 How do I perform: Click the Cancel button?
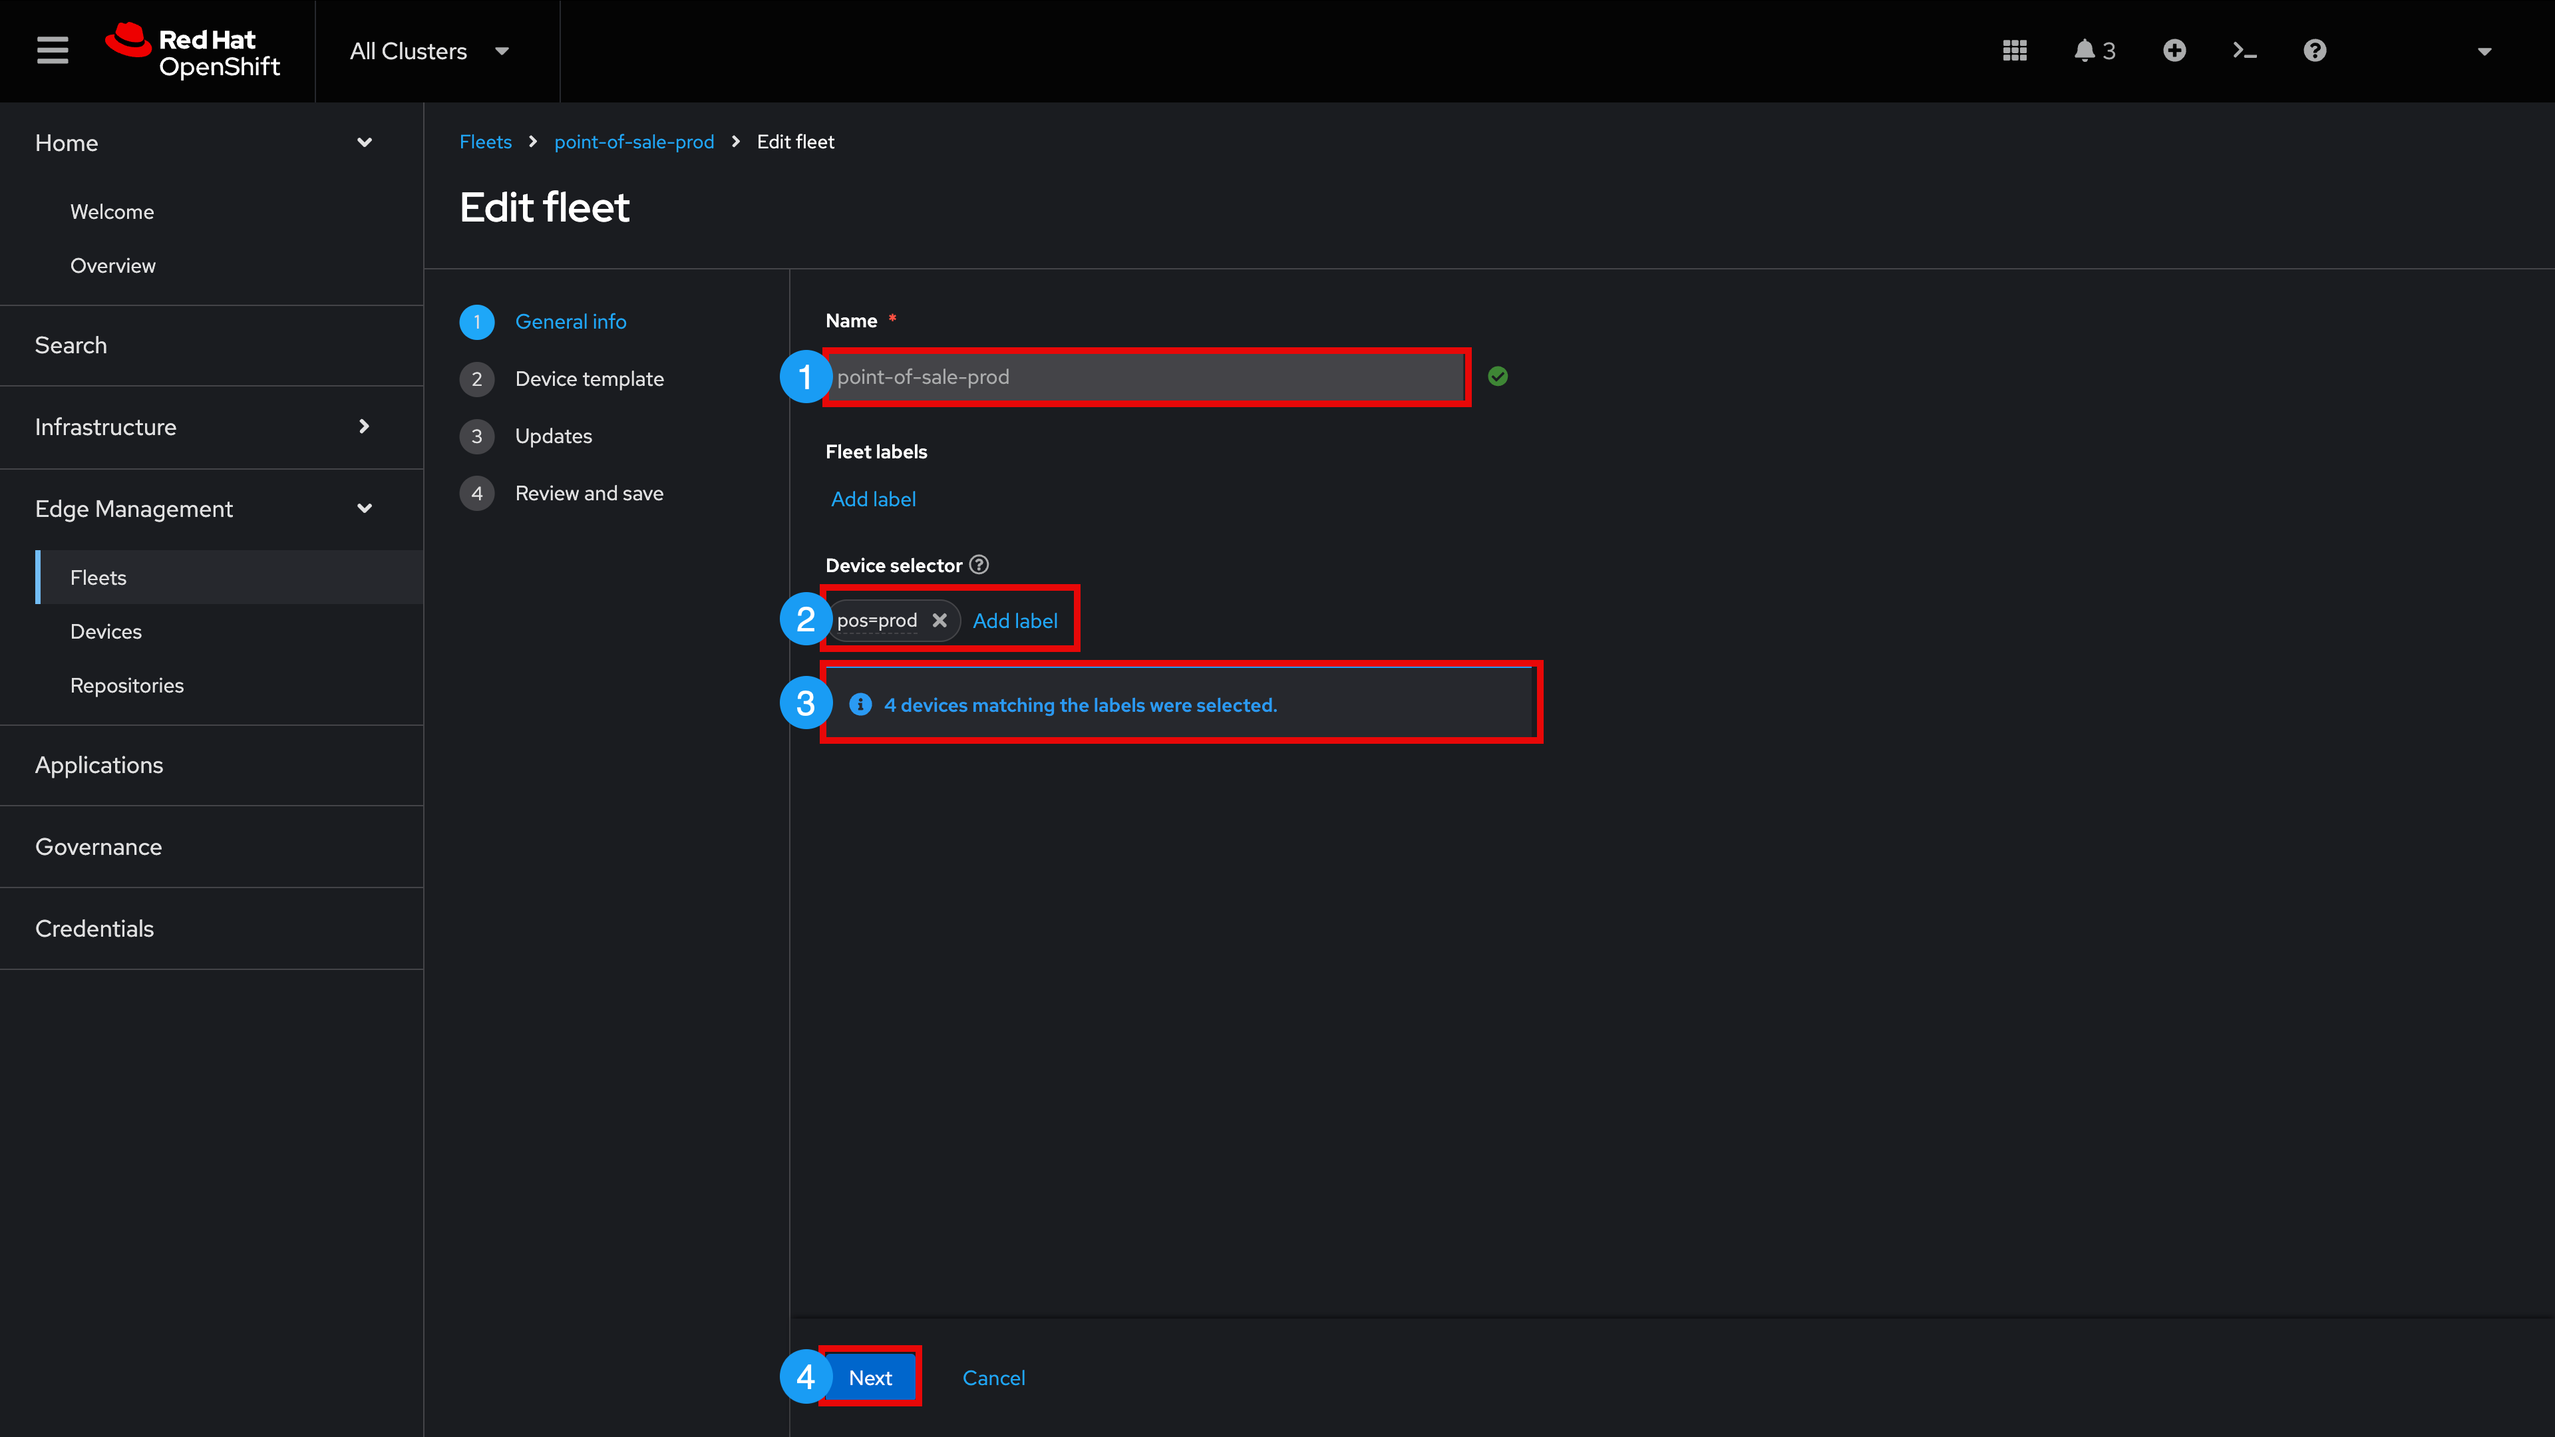(994, 1378)
